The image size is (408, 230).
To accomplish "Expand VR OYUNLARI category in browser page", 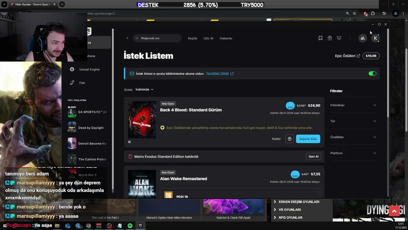I will coord(287,210).
